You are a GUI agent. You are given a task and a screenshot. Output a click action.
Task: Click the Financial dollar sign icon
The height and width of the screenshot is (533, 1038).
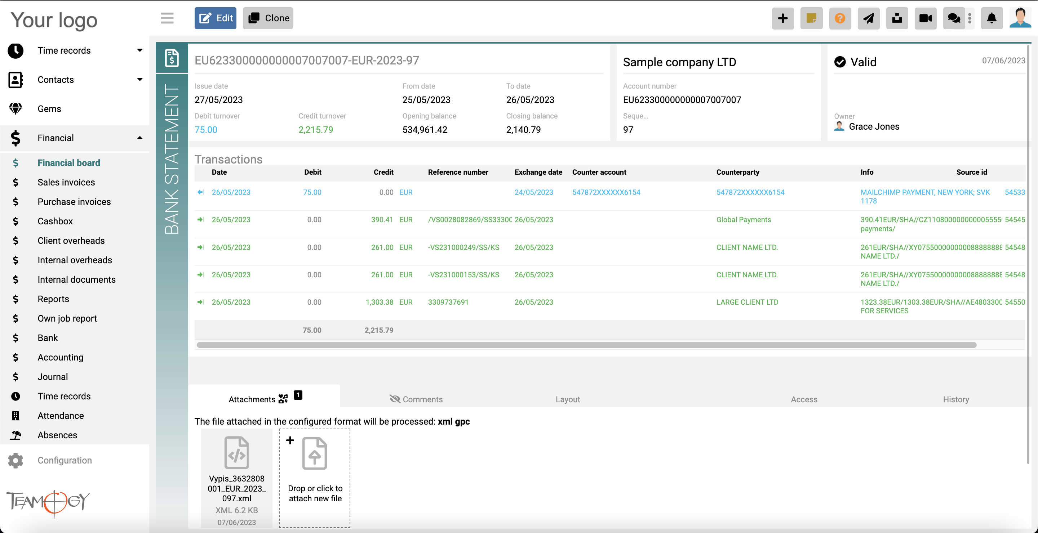click(x=15, y=138)
